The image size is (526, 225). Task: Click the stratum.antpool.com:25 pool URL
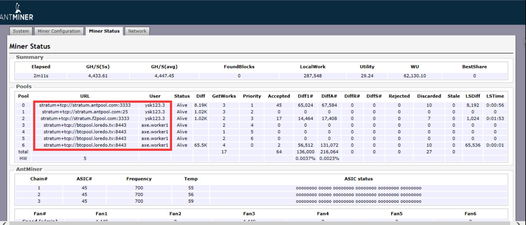tap(85, 112)
